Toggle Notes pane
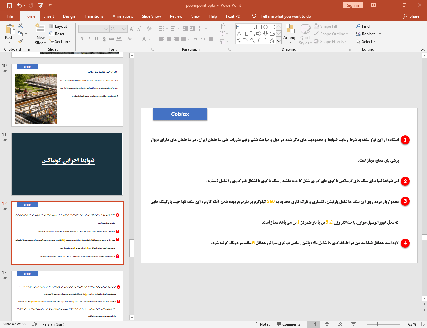Viewport: 427px width, 328px height. [x=262, y=324]
